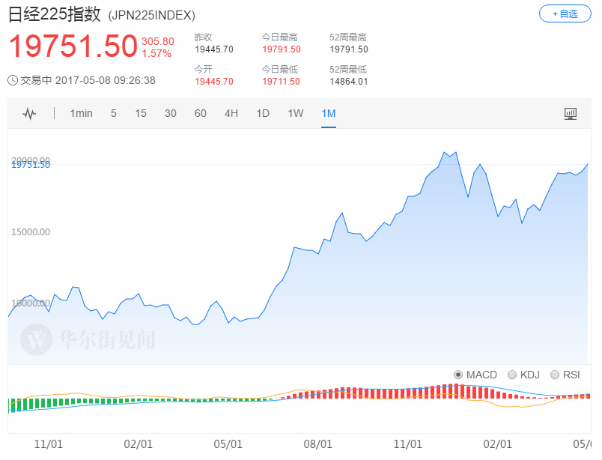Click the Wallstreetcn watermark logo
Image resolution: width=602 pixels, height=460 pixels.
pyautogui.click(x=34, y=339)
